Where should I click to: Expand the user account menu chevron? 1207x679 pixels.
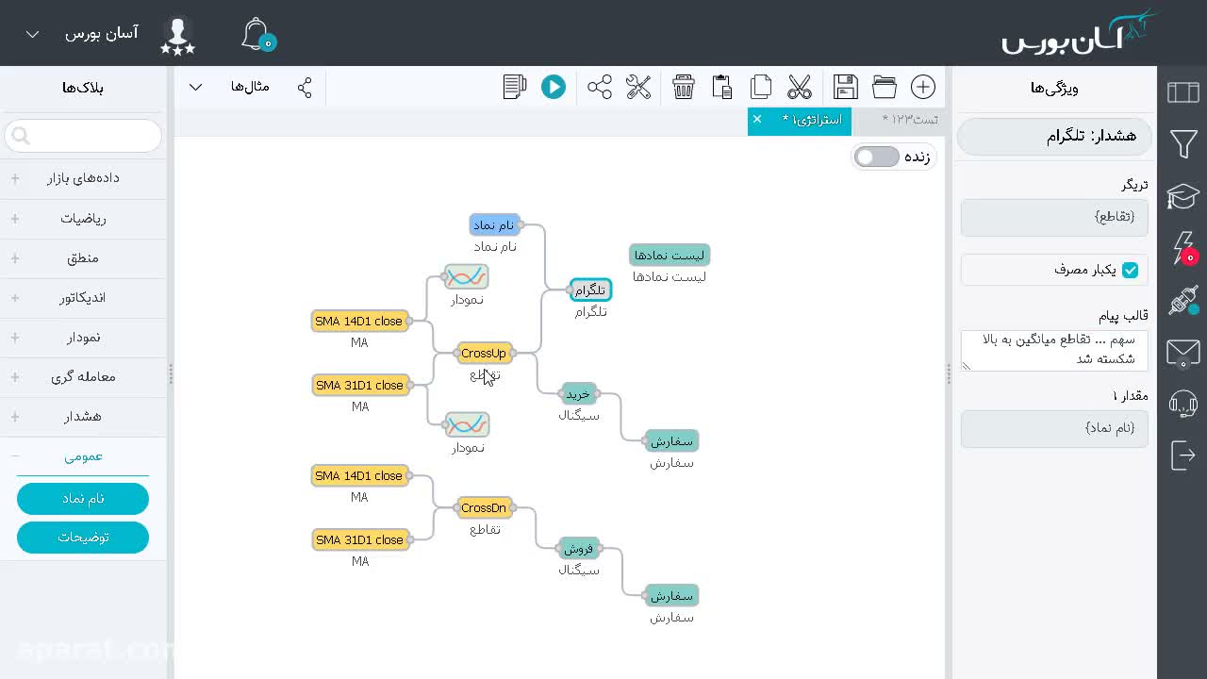tap(32, 34)
